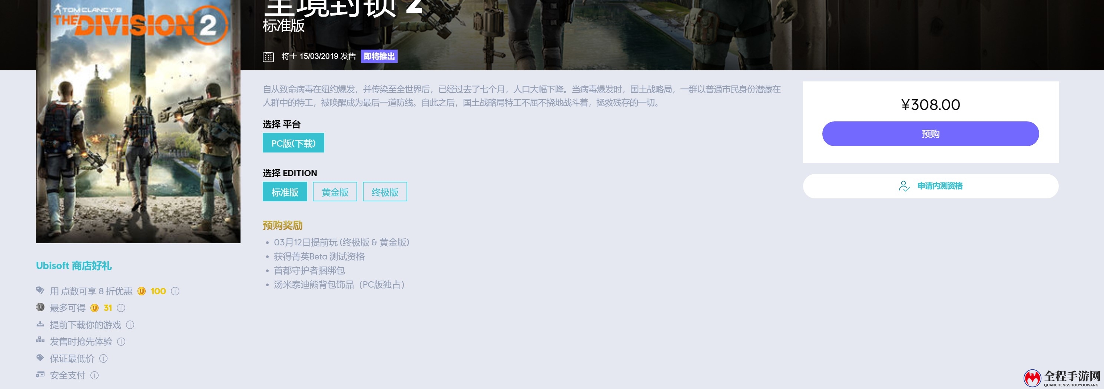
Task: Open info tooltip for the 8 折优惠 row
Action: (175, 291)
